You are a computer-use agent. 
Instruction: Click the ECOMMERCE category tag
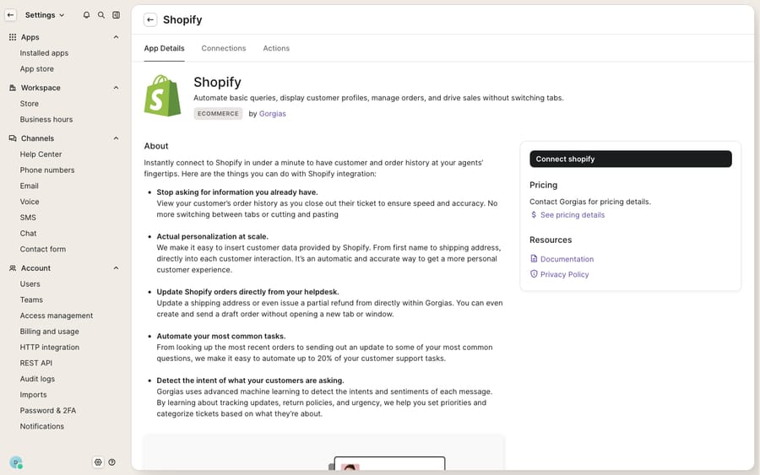coord(218,114)
